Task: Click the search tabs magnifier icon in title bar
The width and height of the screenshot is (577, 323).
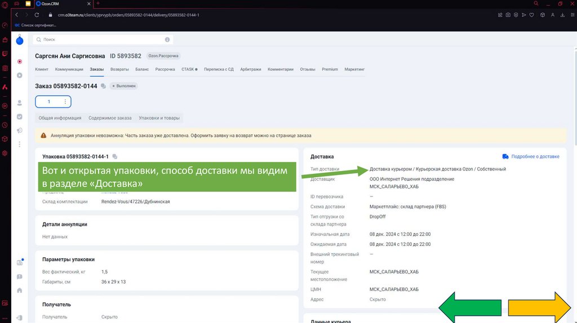Action: [x=536, y=3]
